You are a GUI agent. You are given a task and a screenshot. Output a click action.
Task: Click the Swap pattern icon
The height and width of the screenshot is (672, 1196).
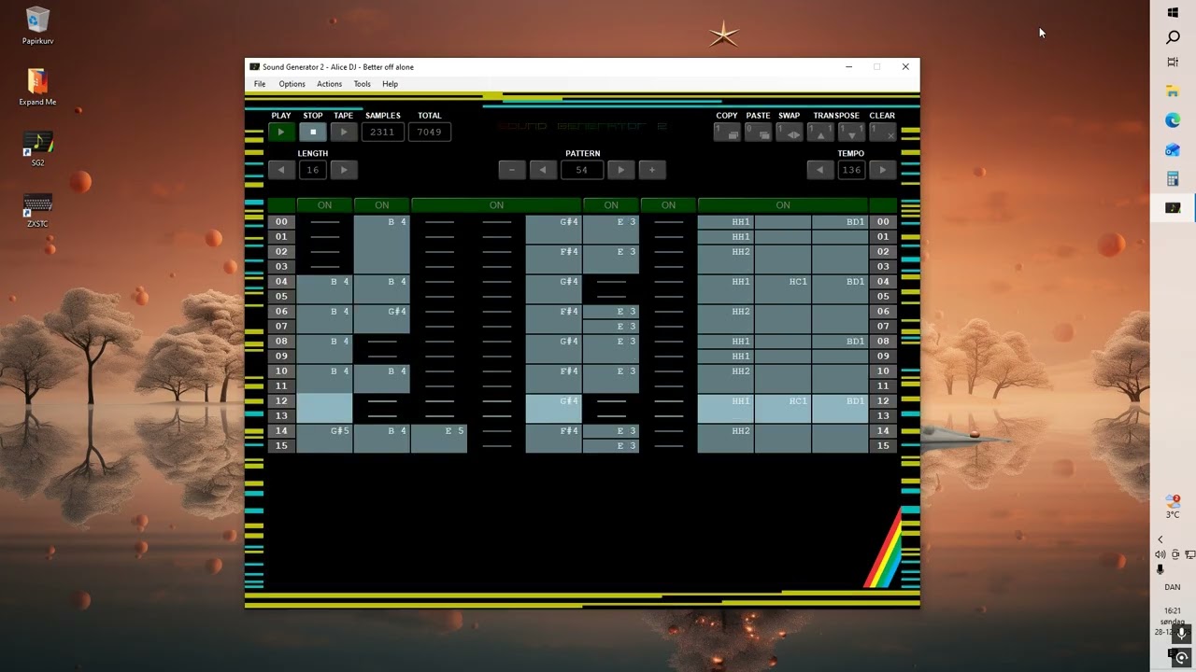(x=790, y=133)
